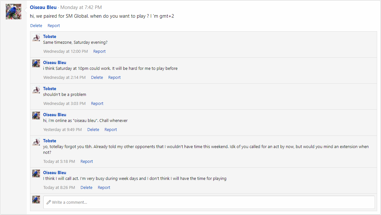
Task: Click Oiseau Bleu avatar beside "Chall whenever" comment
Action: pyautogui.click(x=36, y=116)
